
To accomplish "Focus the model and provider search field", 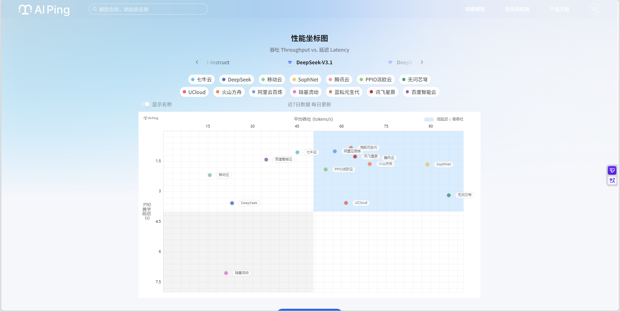I will pos(148,9).
